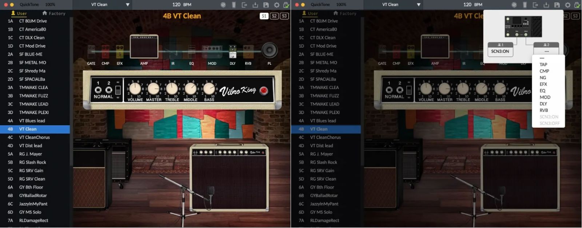Switch to the Factory presets tab in the left window
The height and width of the screenshot is (228, 582).
click(54, 13)
